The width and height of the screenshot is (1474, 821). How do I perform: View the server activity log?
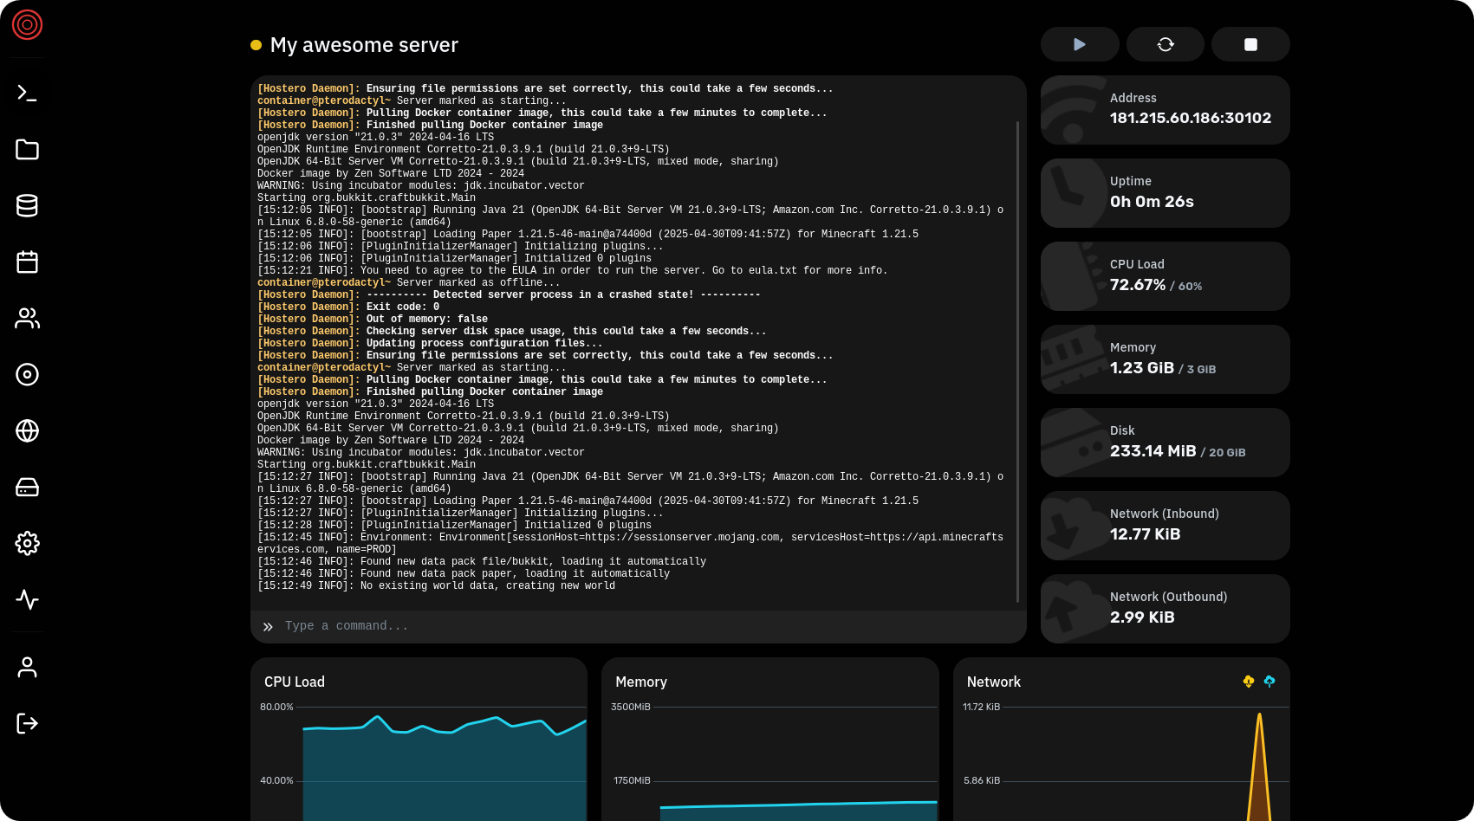click(x=27, y=599)
